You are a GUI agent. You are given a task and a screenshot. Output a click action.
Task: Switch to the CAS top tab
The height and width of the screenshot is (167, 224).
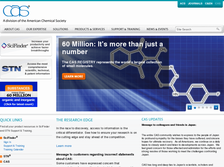[218, 4]
